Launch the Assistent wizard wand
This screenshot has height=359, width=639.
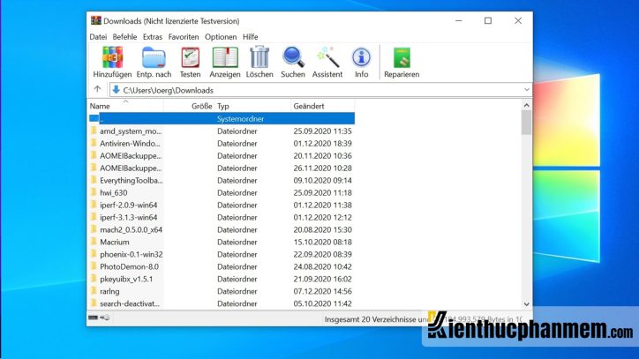[327, 56]
